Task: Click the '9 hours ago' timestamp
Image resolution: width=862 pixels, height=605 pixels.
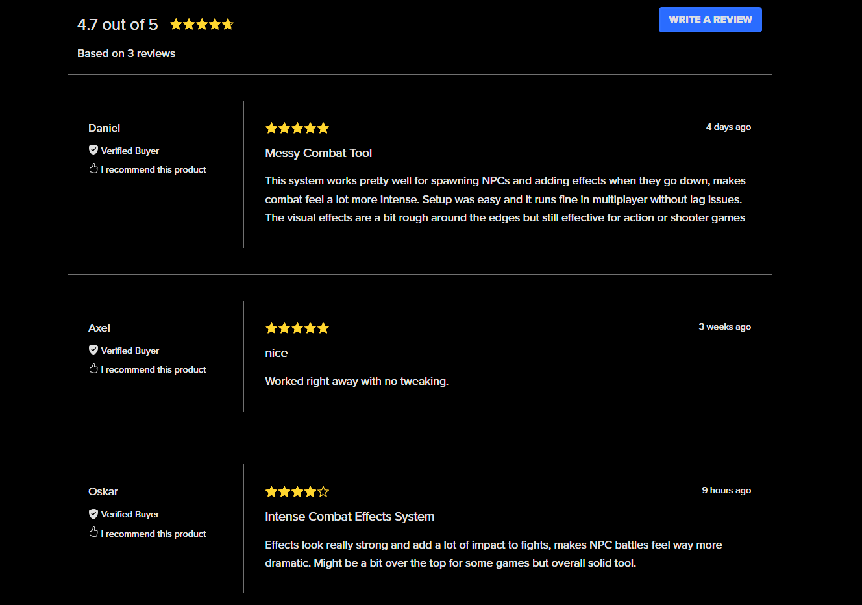Action: (726, 490)
